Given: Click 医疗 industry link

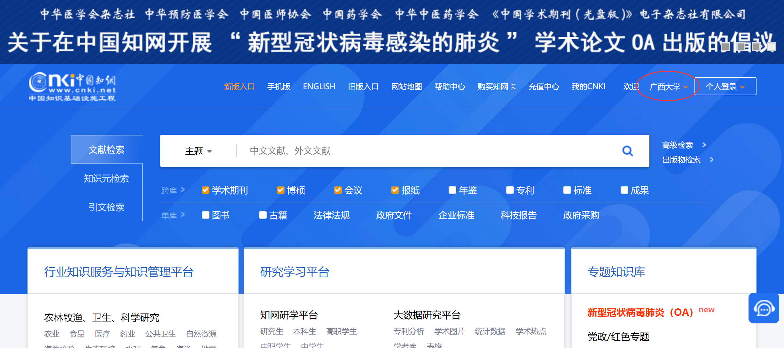Looking at the screenshot, I should pos(102,334).
